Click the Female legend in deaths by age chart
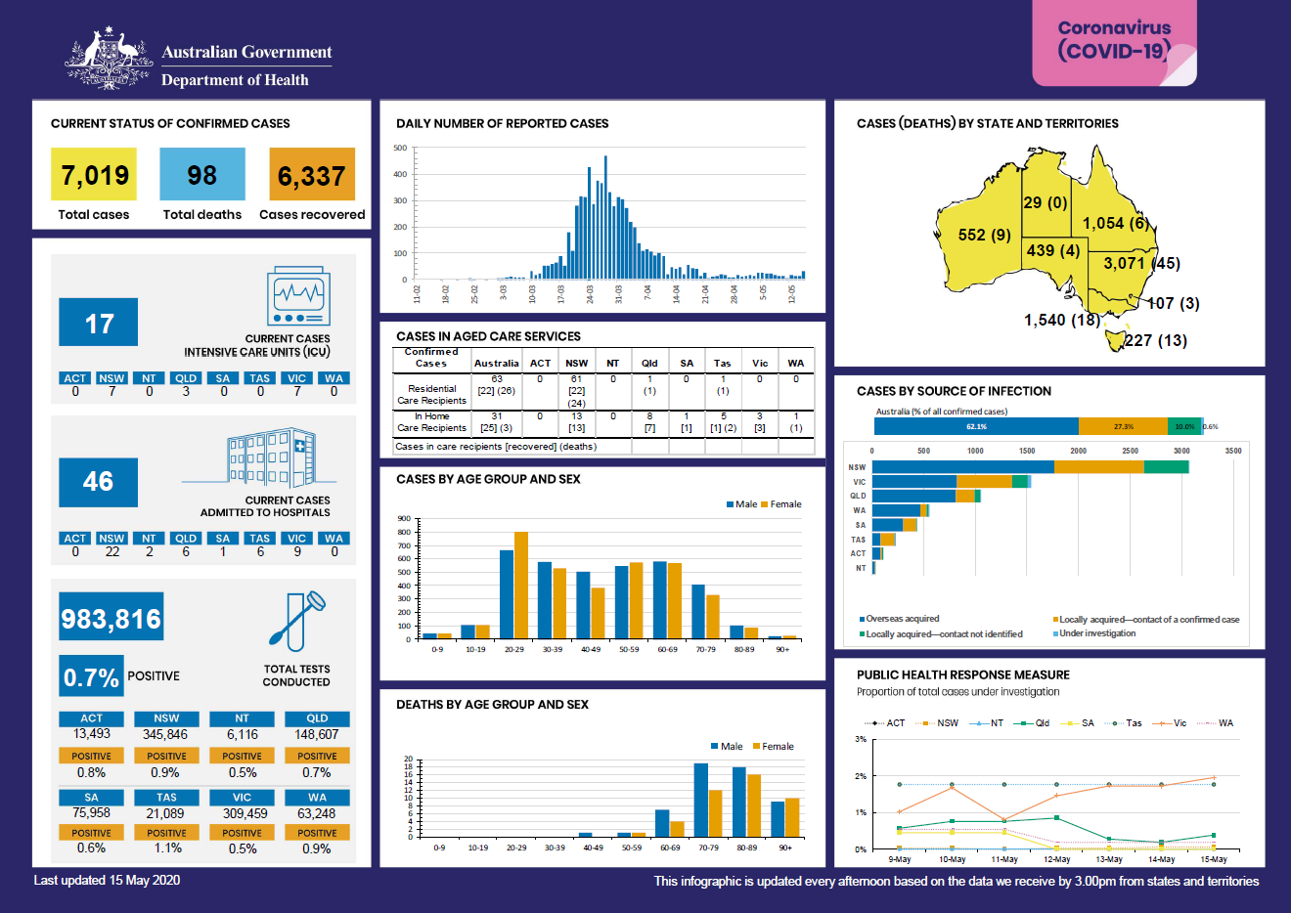The height and width of the screenshot is (913, 1291). [774, 746]
